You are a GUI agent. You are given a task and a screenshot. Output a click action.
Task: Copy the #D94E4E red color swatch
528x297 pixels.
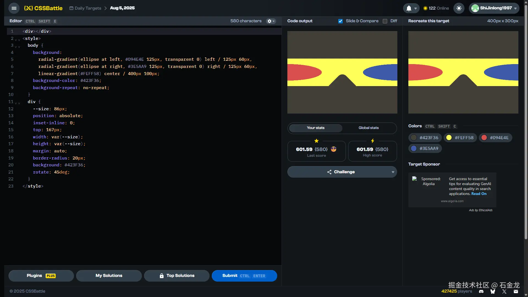pyautogui.click(x=496, y=138)
